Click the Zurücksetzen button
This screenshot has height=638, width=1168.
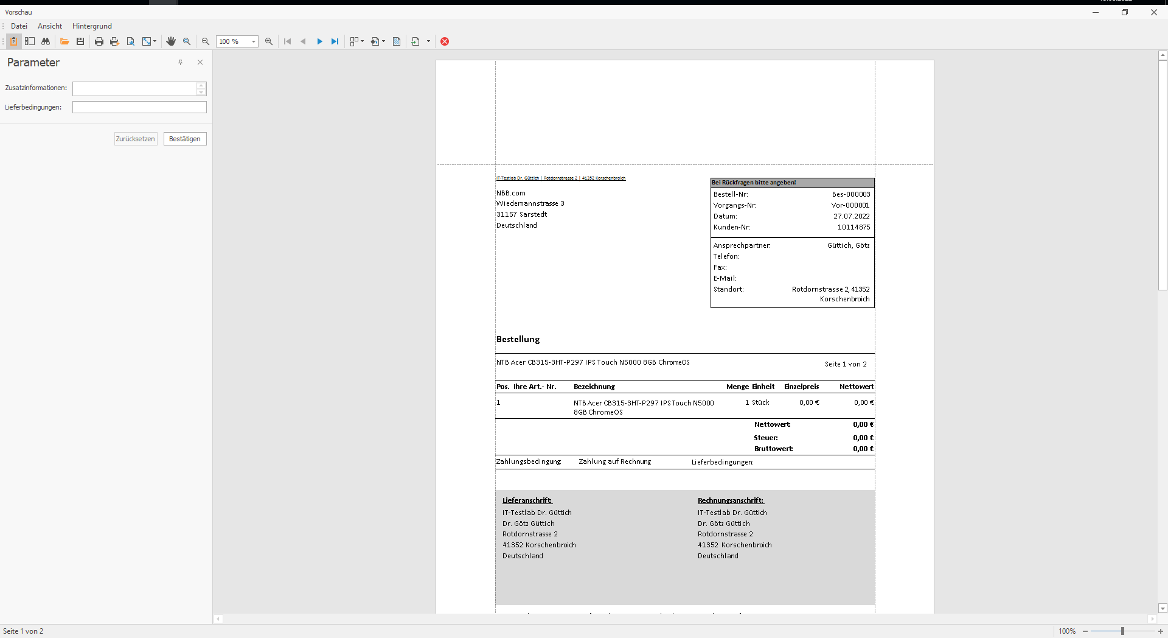coord(136,139)
